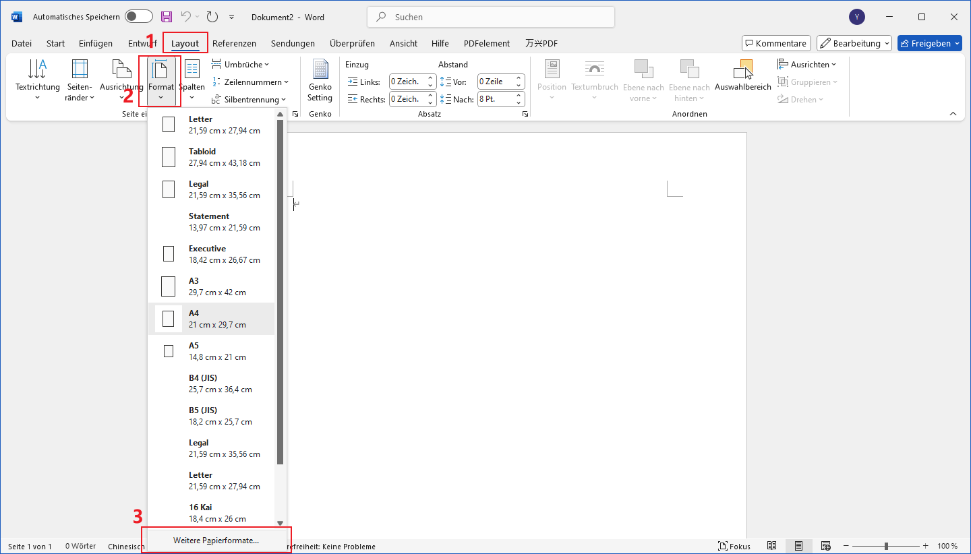971x554 pixels.
Task: Open Zeilennummern line numbers dropdown
Action: 250,82
